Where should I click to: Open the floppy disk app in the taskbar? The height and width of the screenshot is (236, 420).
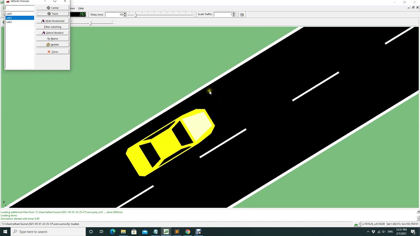tap(198, 232)
